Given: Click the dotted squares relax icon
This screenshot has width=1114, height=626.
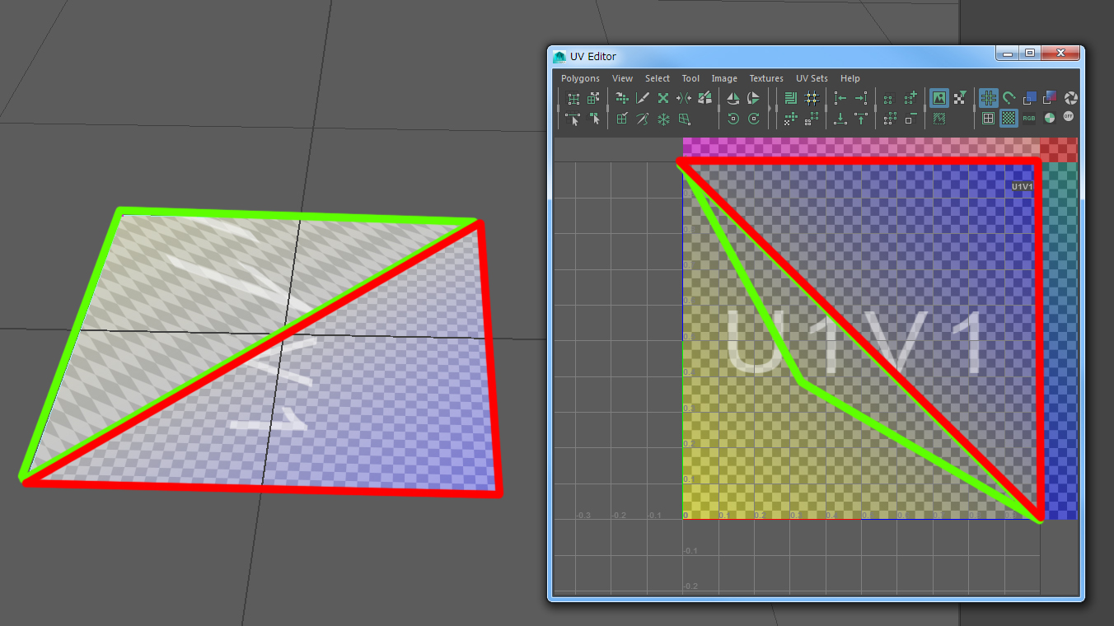Looking at the screenshot, I should tap(812, 119).
